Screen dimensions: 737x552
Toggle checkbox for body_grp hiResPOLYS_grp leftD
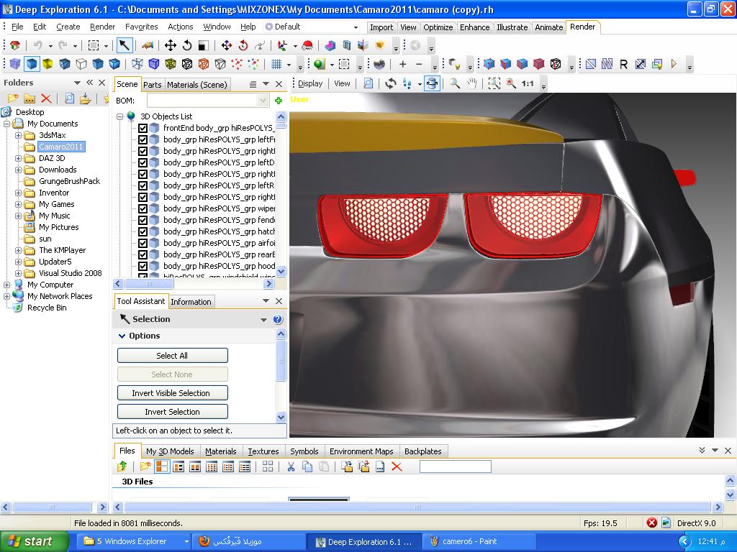143,162
